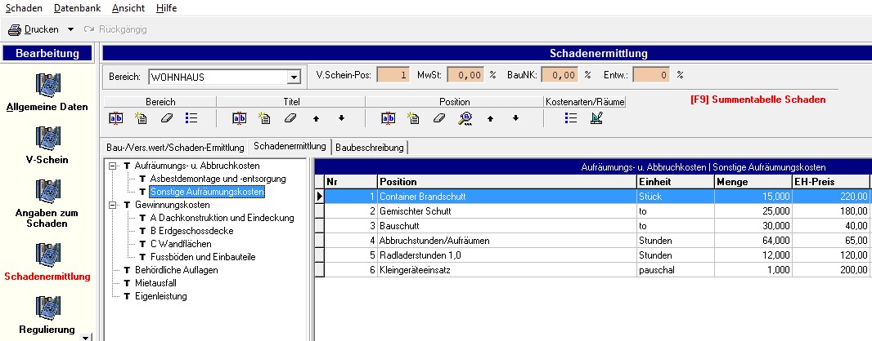Open the Hilfe menu
The height and width of the screenshot is (341, 872).
coord(166,8)
